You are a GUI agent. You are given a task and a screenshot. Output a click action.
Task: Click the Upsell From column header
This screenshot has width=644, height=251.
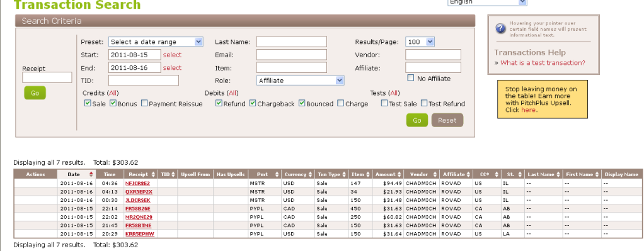[195, 174]
